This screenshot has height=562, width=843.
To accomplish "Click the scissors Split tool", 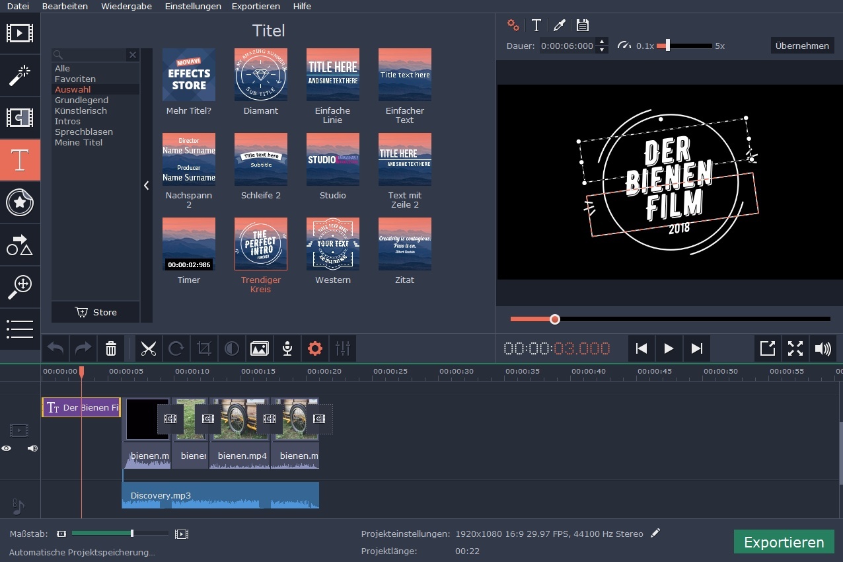I will coord(149,348).
